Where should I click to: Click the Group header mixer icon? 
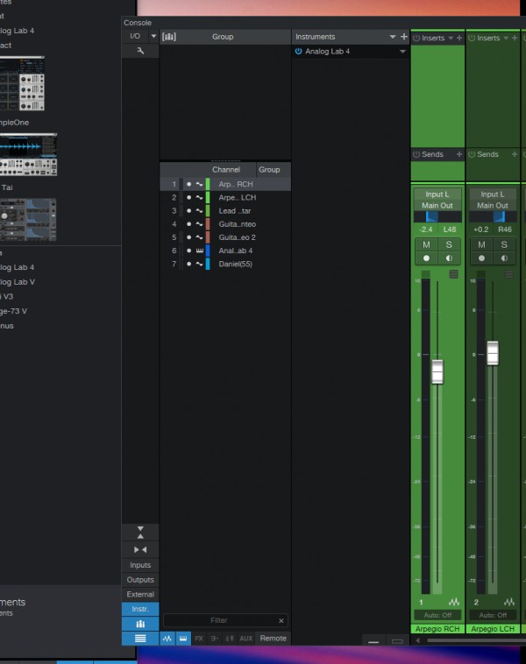[x=169, y=37]
